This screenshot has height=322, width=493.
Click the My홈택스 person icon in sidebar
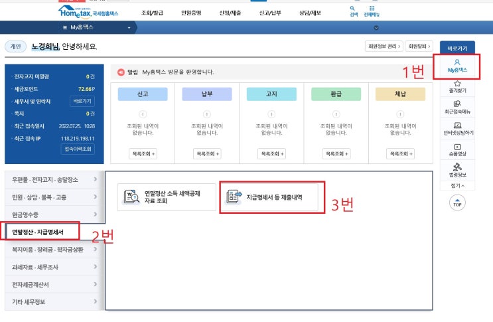[x=457, y=62]
